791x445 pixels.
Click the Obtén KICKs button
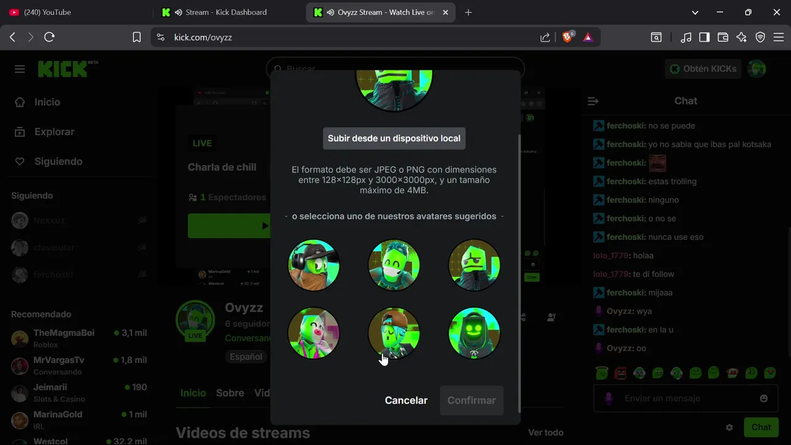tap(703, 69)
